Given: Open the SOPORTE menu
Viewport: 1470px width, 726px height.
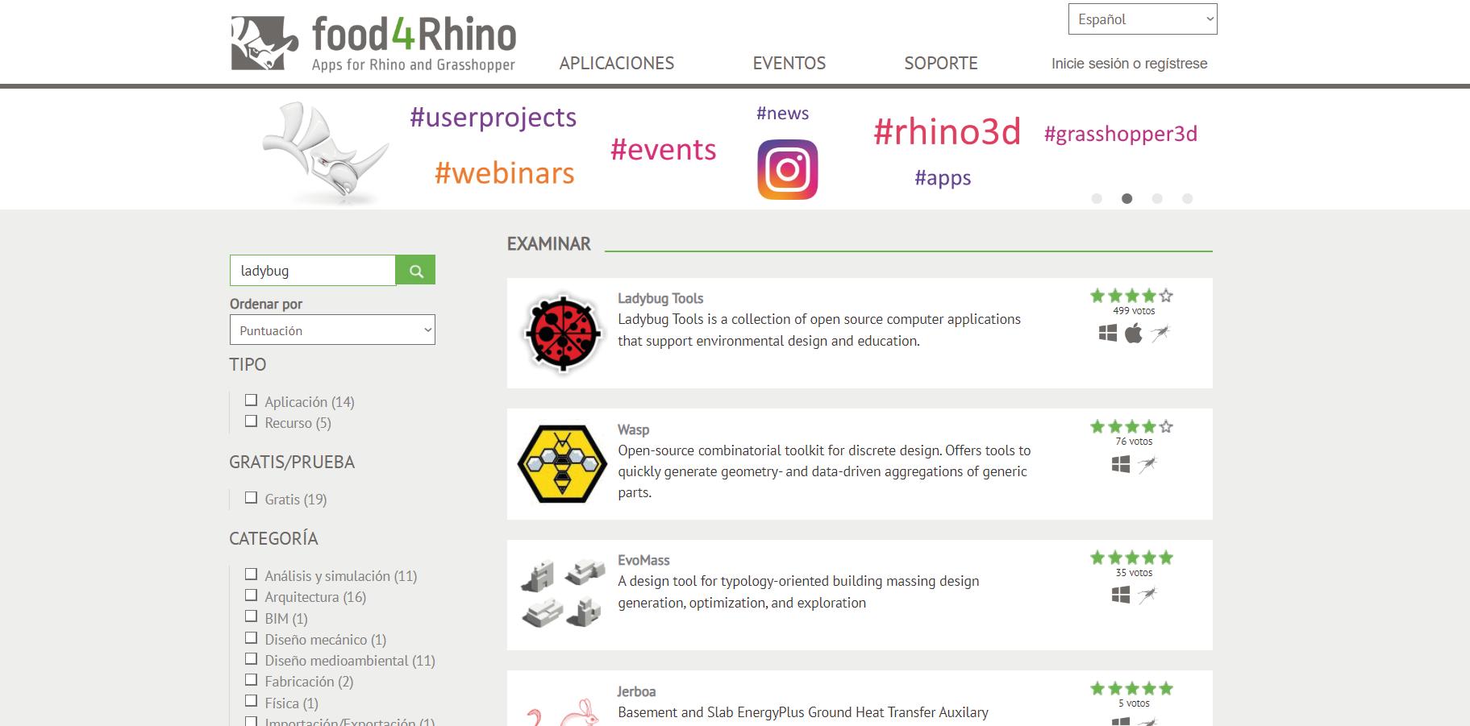Looking at the screenshot, I should (941, 63).
